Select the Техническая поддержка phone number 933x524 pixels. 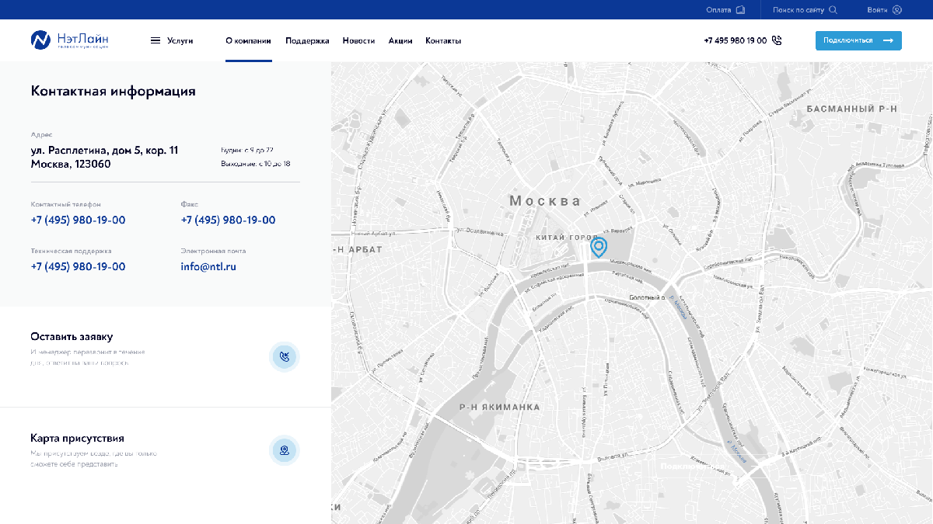pos(78,267)
